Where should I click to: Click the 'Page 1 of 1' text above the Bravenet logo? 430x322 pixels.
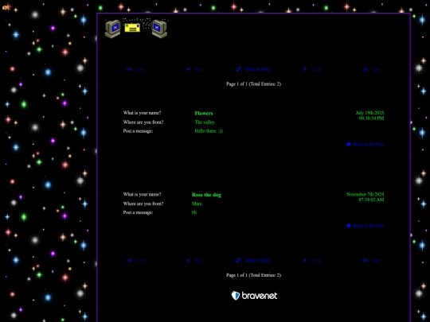coord(236,275)
